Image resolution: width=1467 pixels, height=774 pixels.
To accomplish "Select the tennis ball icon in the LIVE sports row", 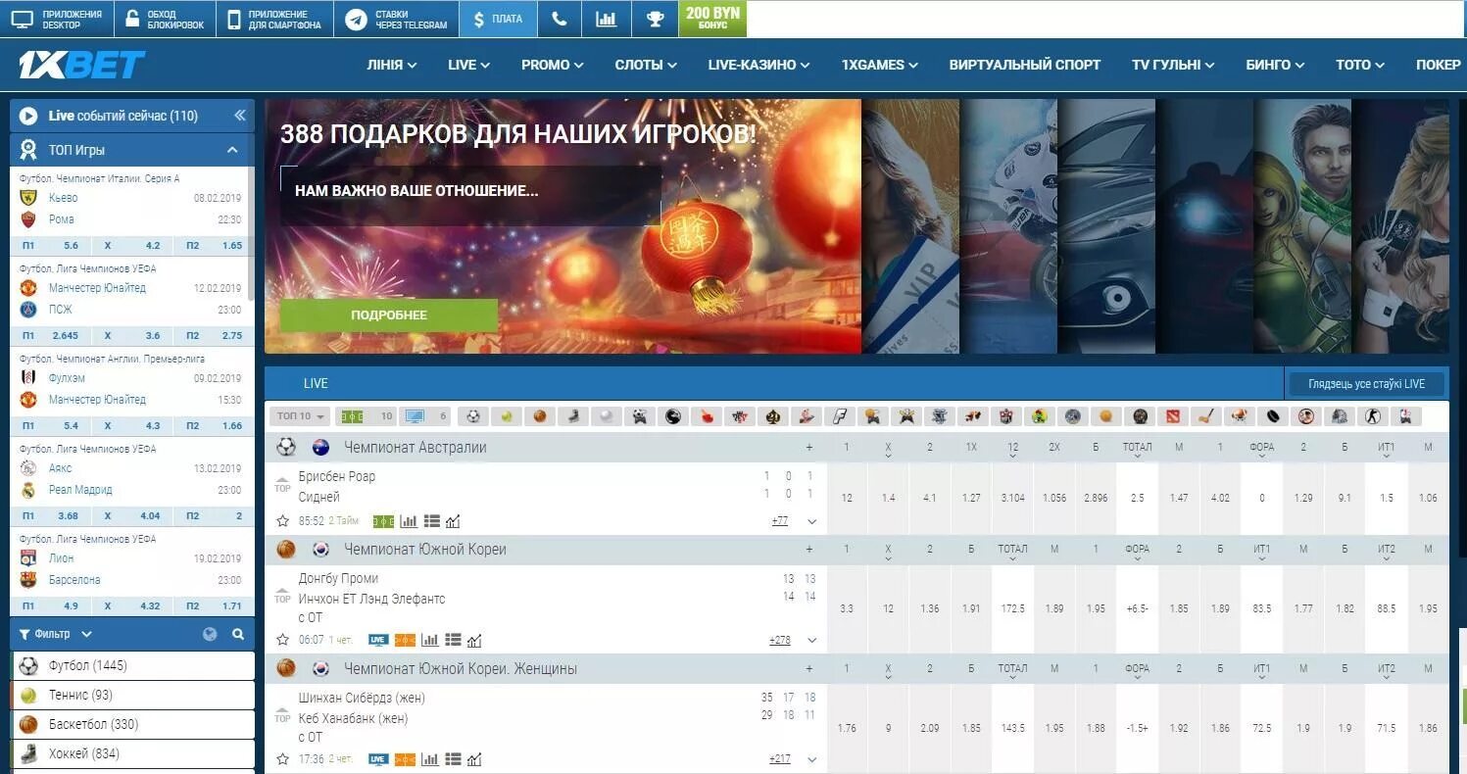I will 506,416.
